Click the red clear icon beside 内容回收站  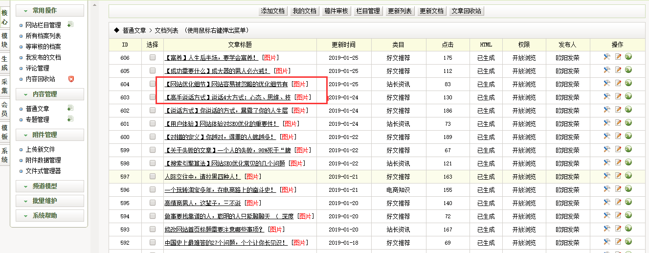pos(71,79)
